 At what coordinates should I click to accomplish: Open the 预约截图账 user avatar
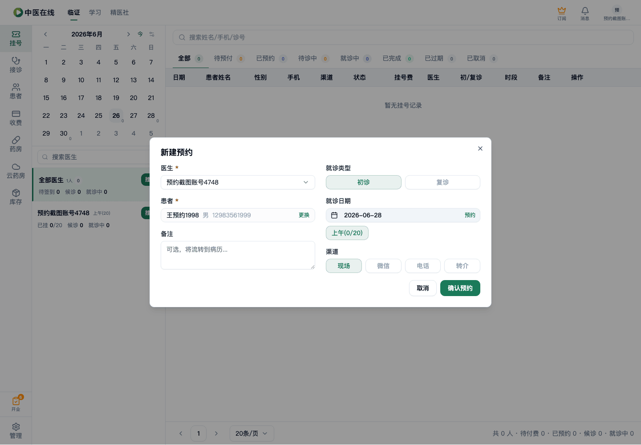[x=617, y=13]
